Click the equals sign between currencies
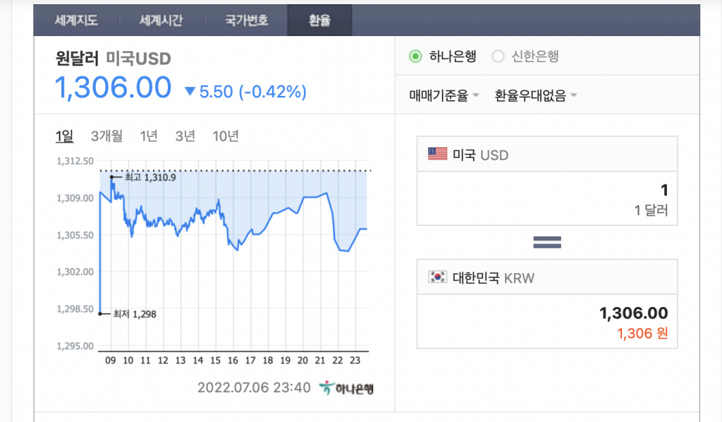The width and height of the screenshot is (722, 422). pyautogui.click(x=547, y=242)
